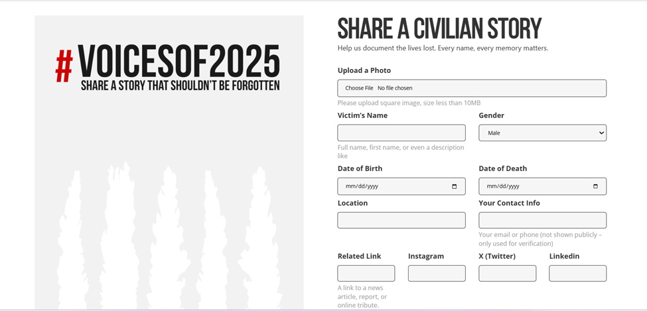The height and width of the screenshot is (311, 647).
Task: Click the #VOICESOF2025 banner title
Action: click(179, 63)
